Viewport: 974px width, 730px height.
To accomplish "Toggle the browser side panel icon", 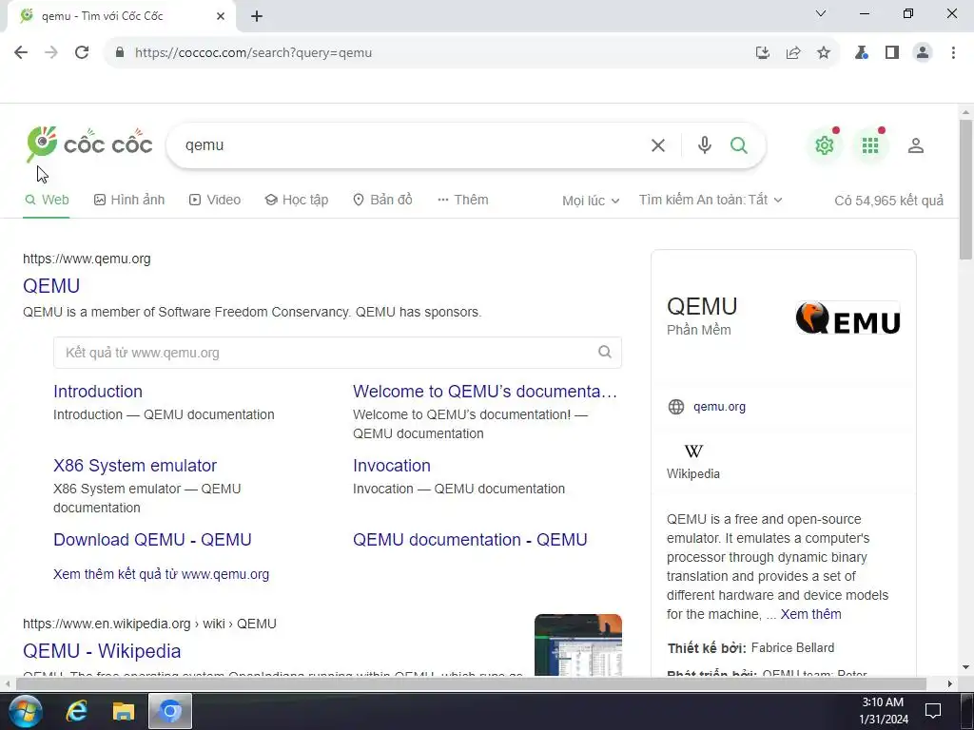I will [x=892, y=53].
